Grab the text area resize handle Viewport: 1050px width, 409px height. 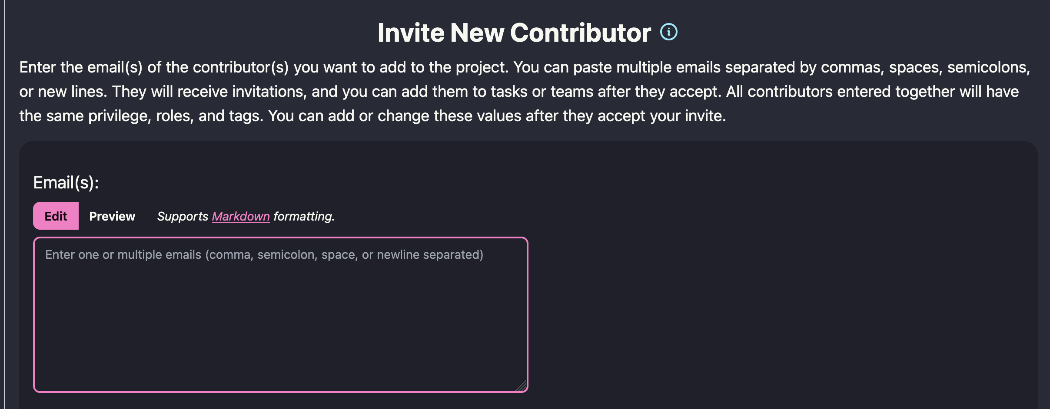tap(522, 386)
